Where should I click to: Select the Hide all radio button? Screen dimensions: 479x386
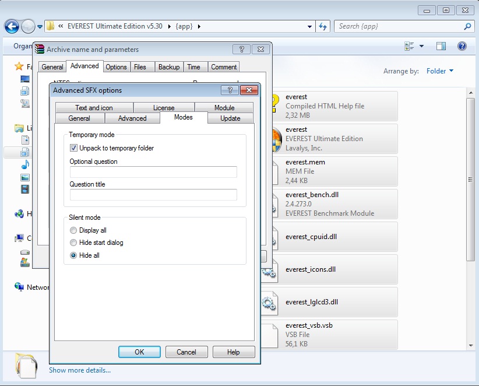(73, 255)
